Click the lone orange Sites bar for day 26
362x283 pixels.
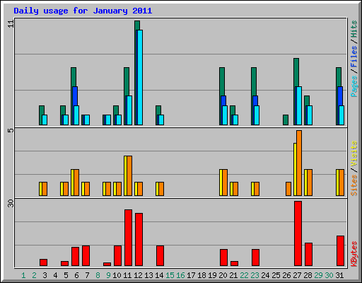288,189
